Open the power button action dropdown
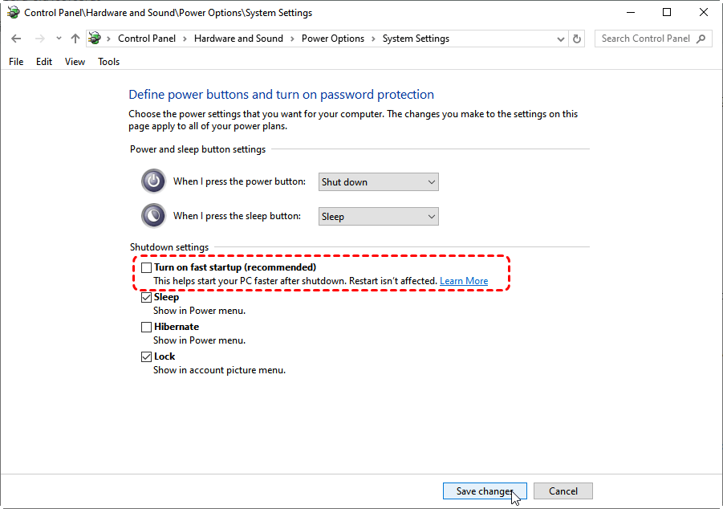This screenshot has width=723, height=509. coord(379,181)
